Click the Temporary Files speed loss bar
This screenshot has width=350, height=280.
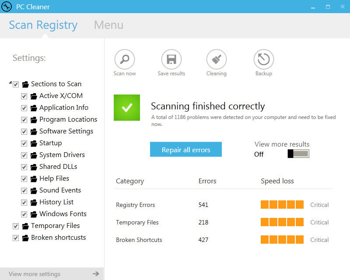pyautogui.click(x=282, y=222)
